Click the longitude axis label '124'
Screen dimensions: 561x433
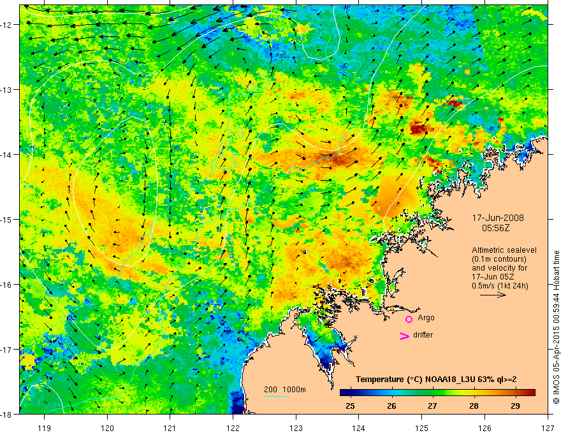coord(359,428)
